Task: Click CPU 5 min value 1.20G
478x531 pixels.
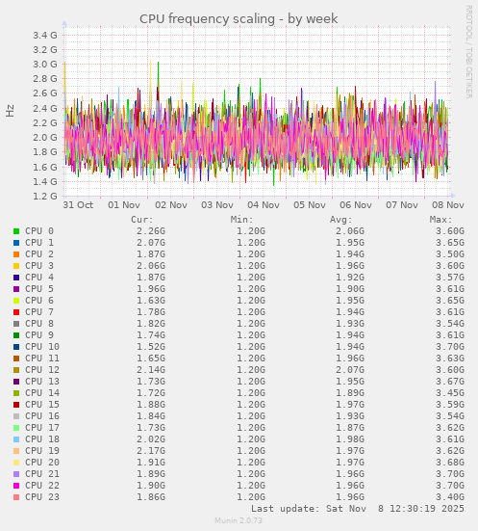Action: (x=251, y=289)
